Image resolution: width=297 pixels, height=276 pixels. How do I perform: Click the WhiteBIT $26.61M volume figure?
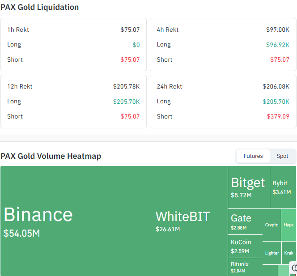(168, 229)
